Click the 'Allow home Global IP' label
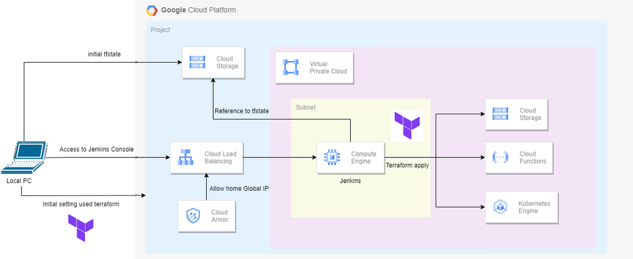Screen dimensions: 633x259 pos(239,188)
